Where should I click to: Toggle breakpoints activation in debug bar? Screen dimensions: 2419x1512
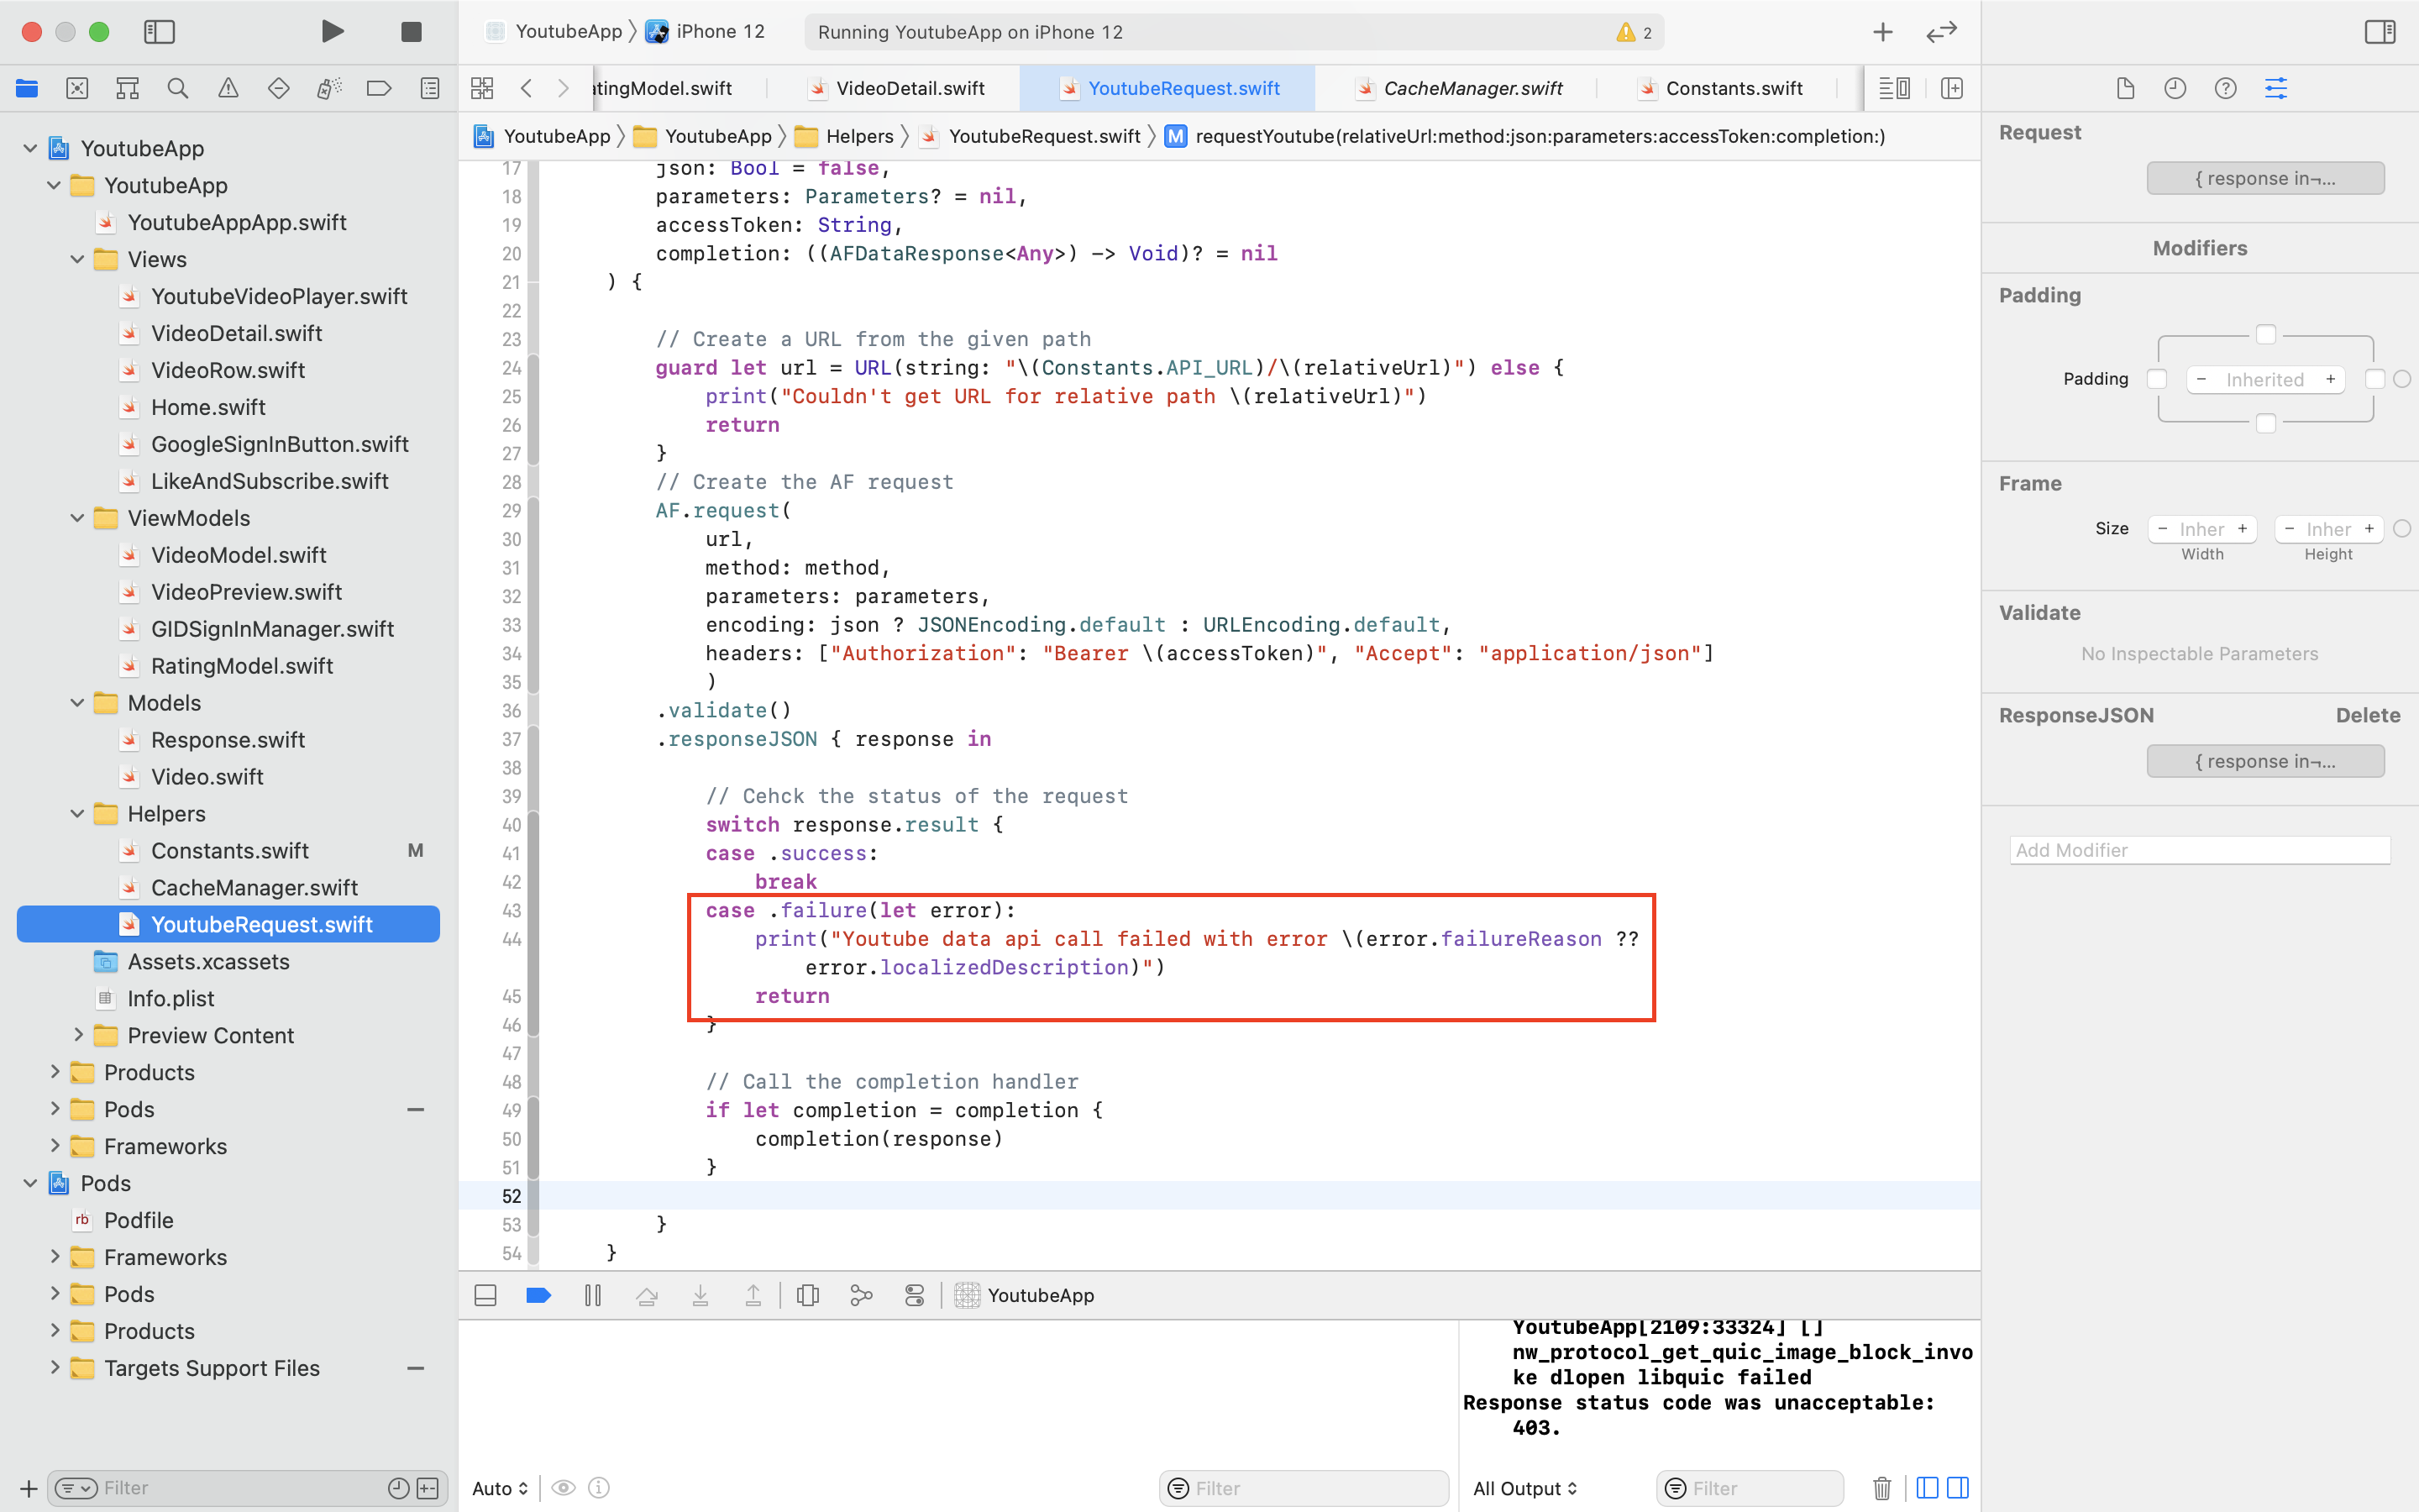[538, 1295]
